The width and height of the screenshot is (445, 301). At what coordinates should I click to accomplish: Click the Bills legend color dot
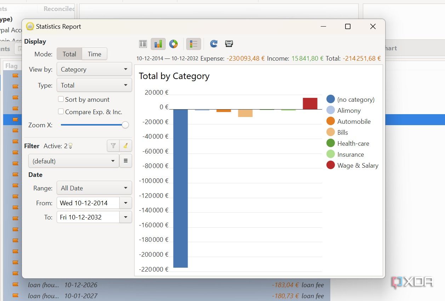pos(331,132)
